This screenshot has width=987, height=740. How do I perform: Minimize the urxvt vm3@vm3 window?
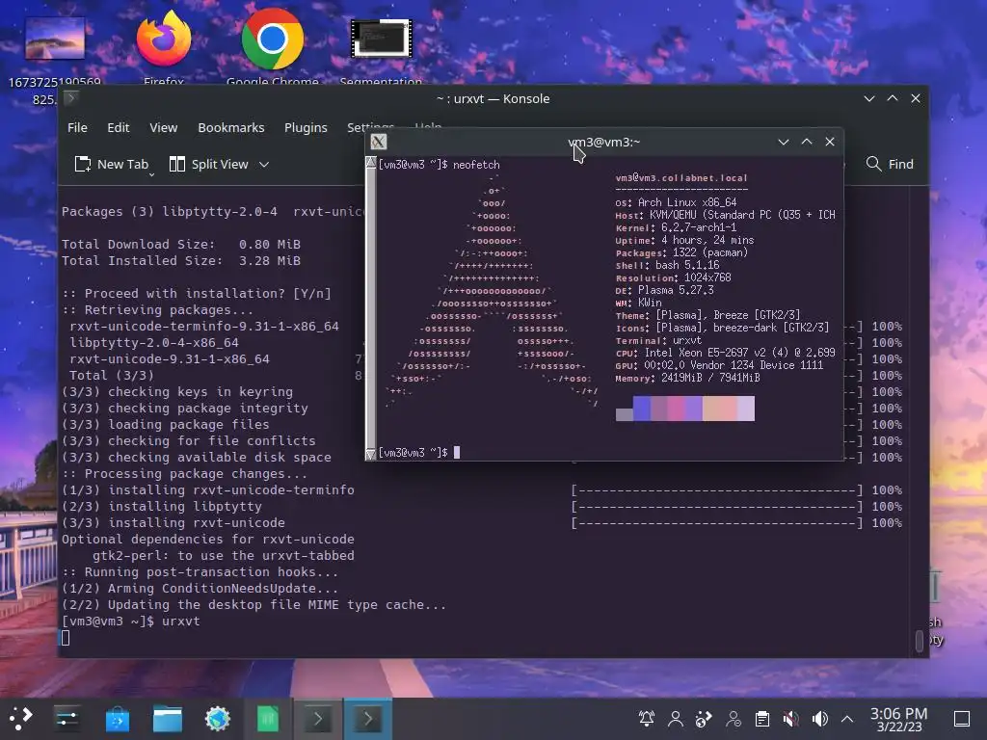pyautogui.click(x=784, y=143)
